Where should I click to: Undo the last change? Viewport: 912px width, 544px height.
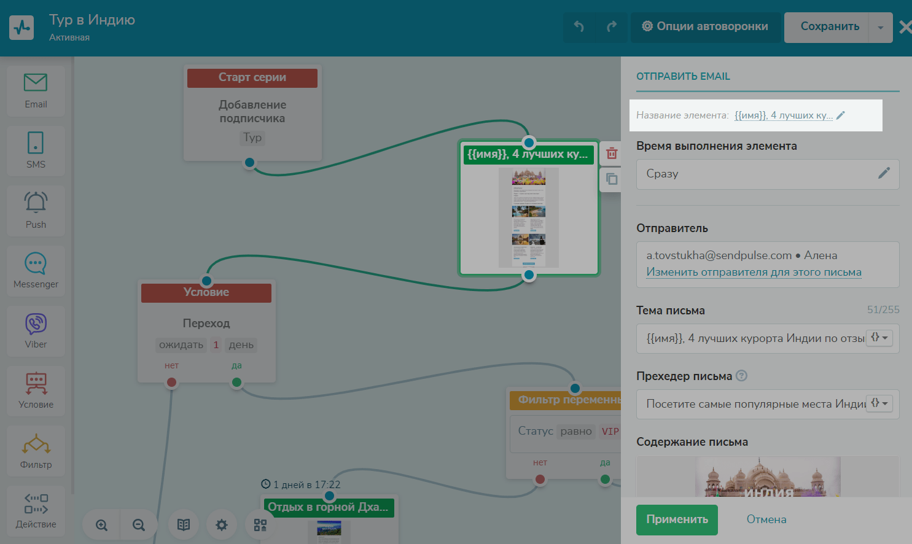pos(579,26)
